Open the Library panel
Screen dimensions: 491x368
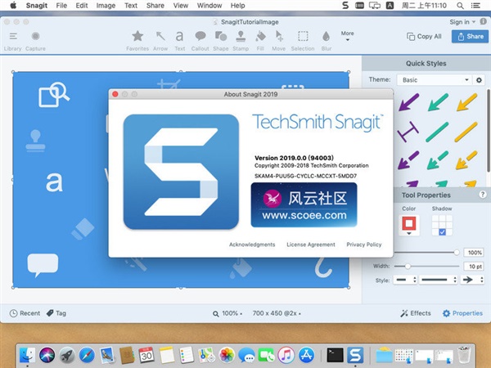(13, 41)
